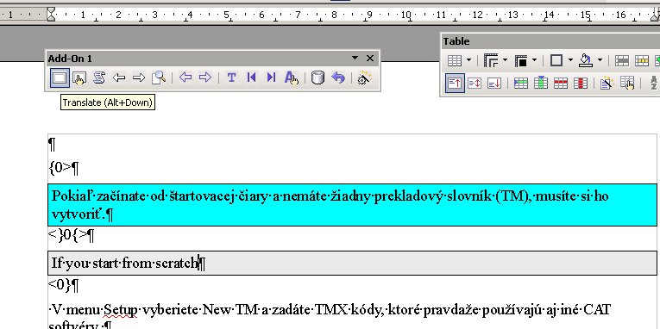Click the border line colour icon with black square
660x329 pixels.
click(521, 61)
